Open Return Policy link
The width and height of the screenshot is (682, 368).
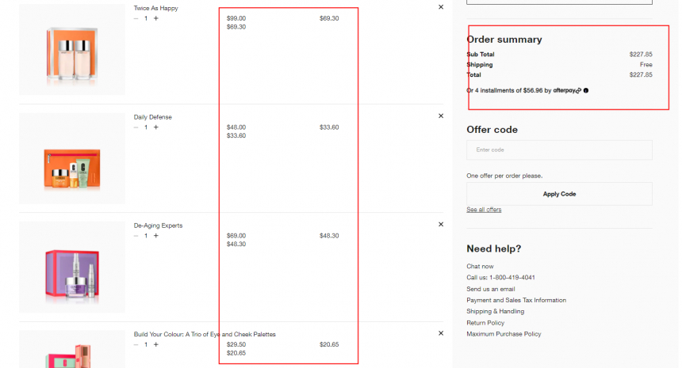click(x=485, y=323)
